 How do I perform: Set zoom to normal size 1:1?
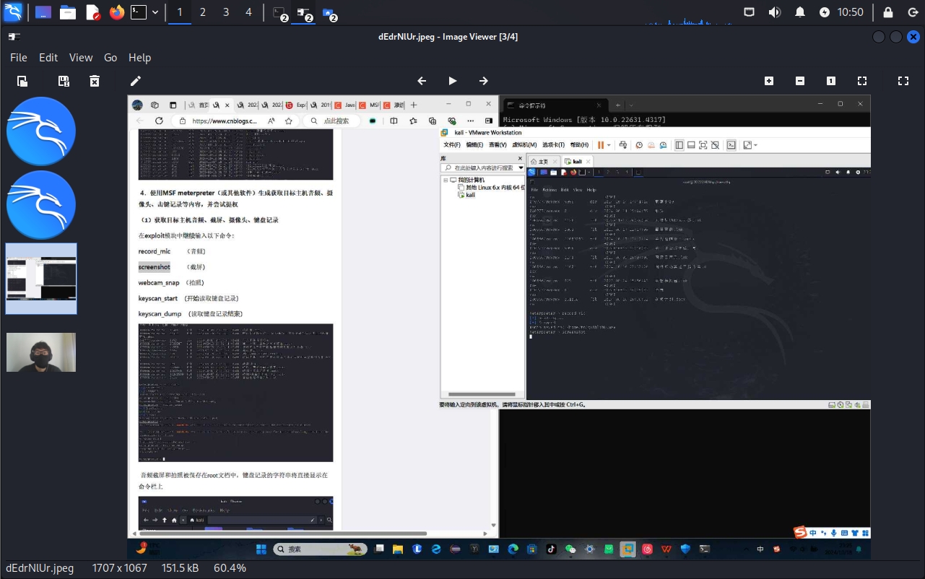831,81
